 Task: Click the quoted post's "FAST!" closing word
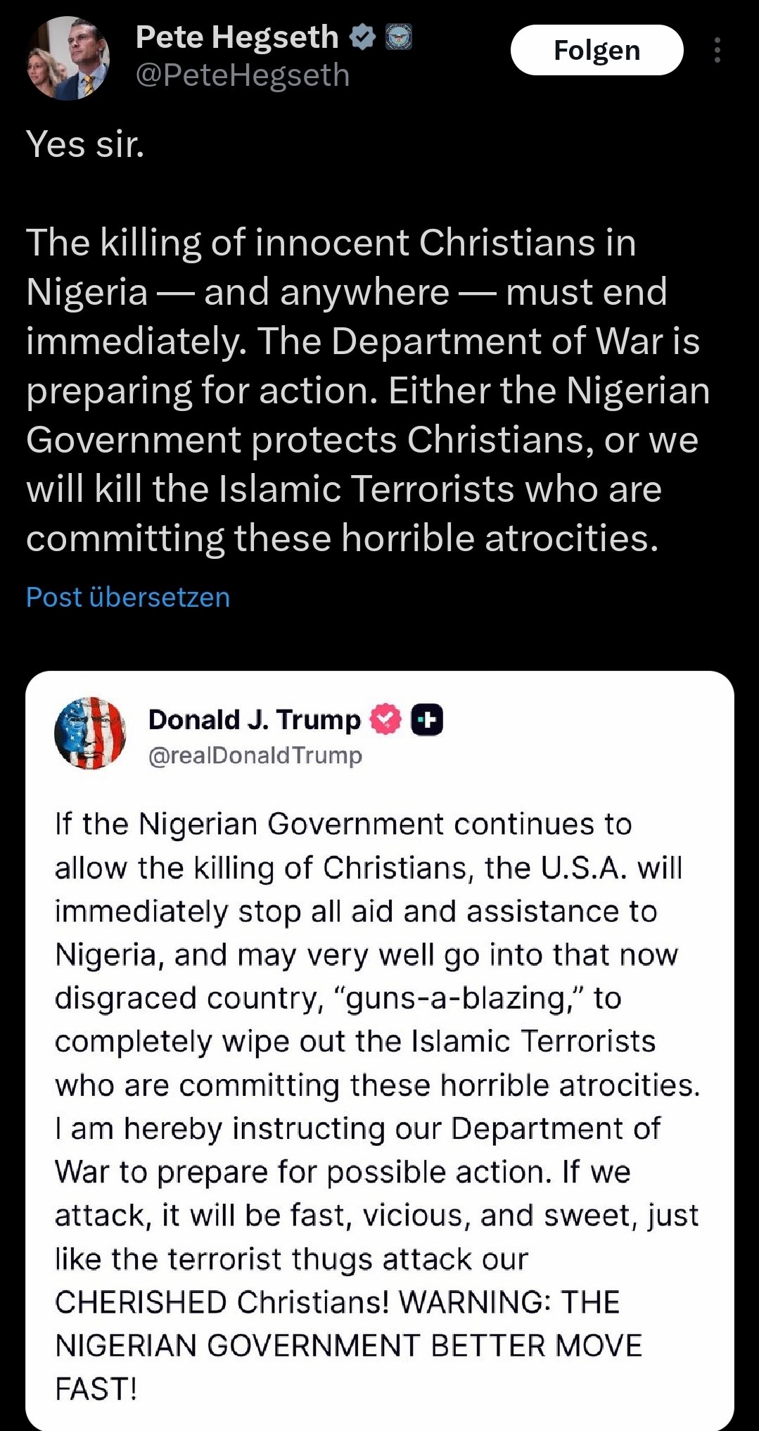tap(96, 1389)
